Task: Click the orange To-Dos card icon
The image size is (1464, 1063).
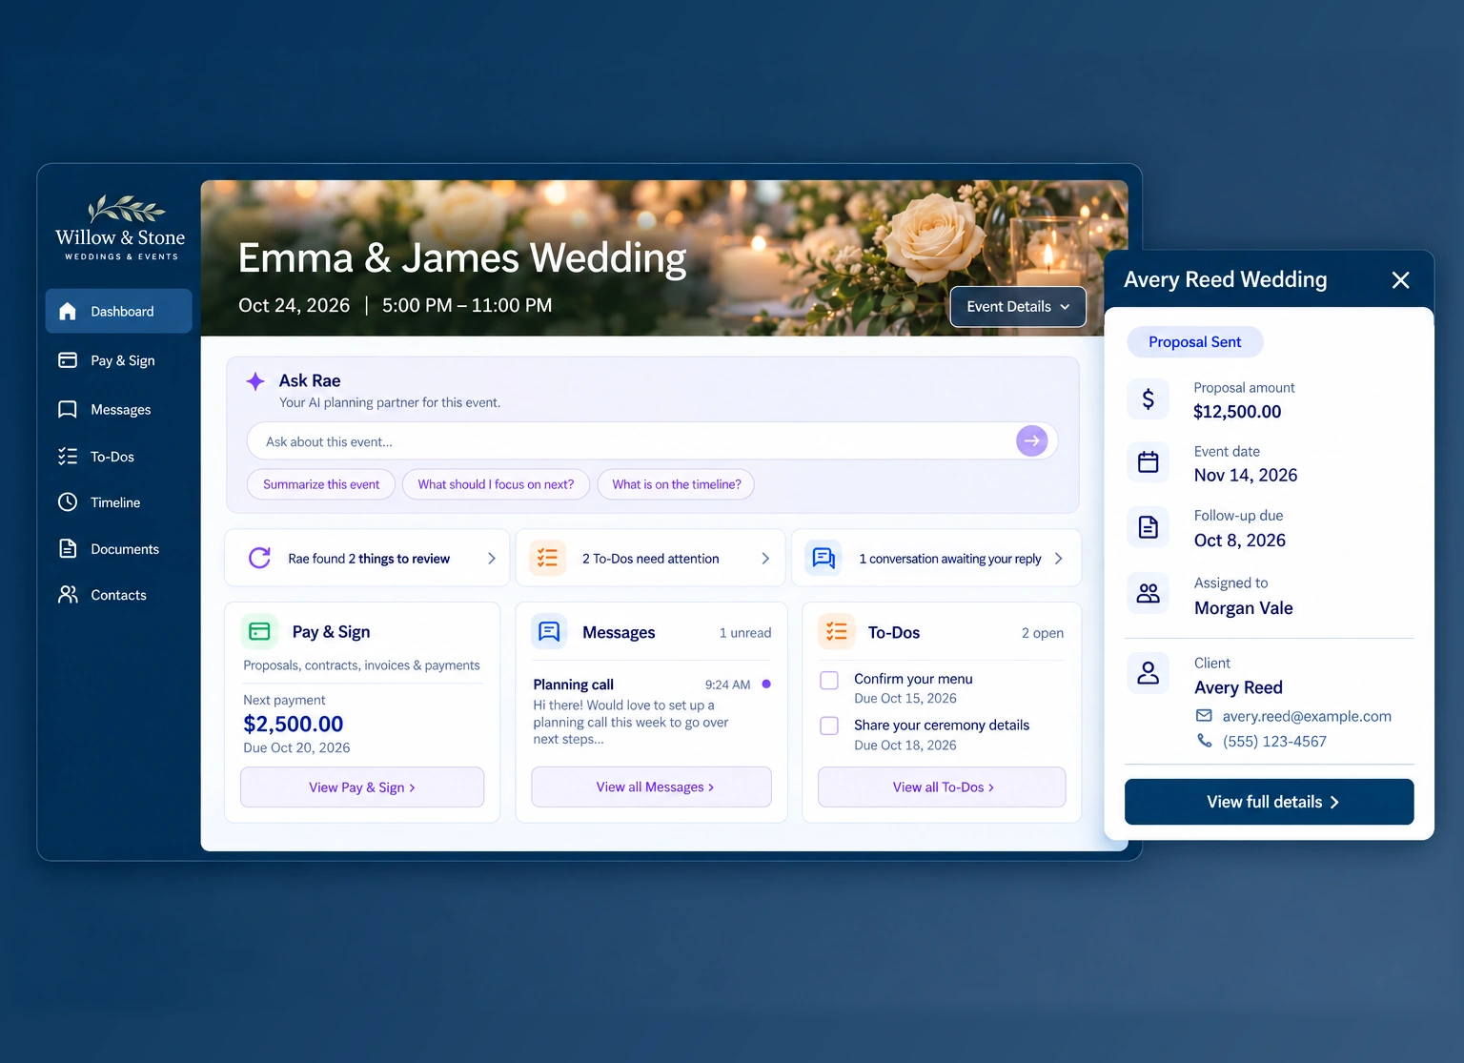Action: [836, 631]
